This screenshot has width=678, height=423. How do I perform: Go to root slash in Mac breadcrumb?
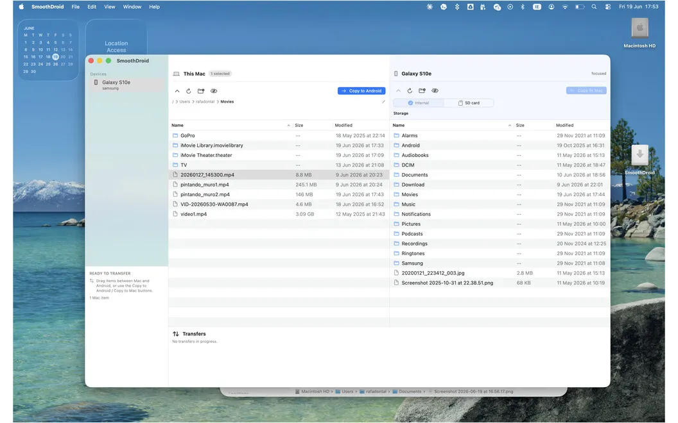click(x=173, y=102)
